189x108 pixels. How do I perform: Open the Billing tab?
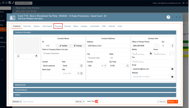76,26
